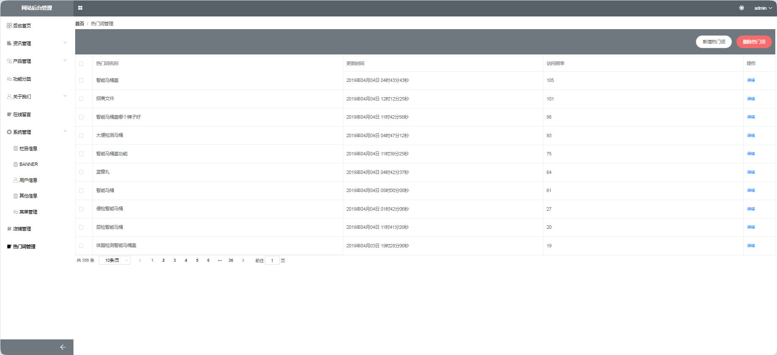Select the 智能马桶盖哪个牌子好 row checkbox

pyautogui.click(x=81, y=117)
